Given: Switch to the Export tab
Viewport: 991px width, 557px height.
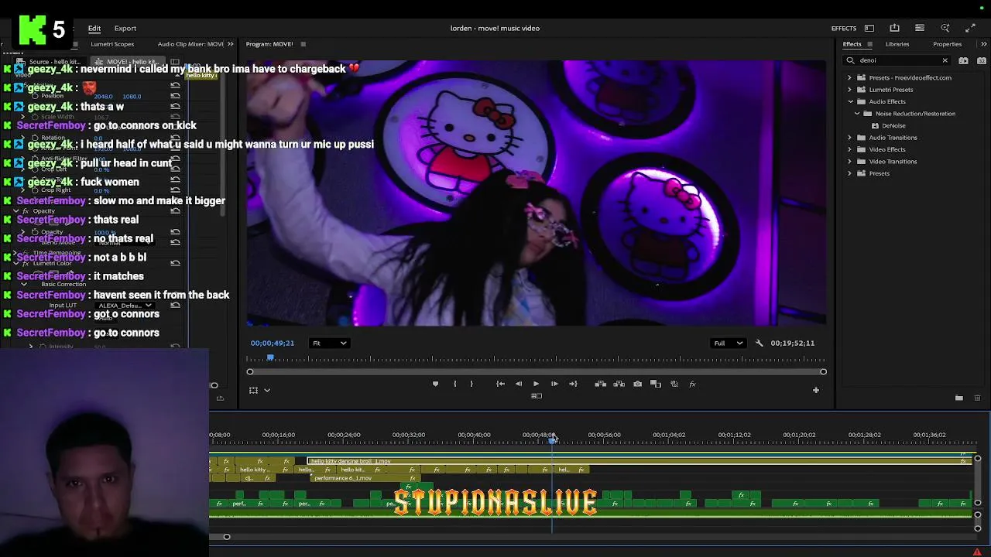Looking at the screenshot, I should tap(125, 29).
